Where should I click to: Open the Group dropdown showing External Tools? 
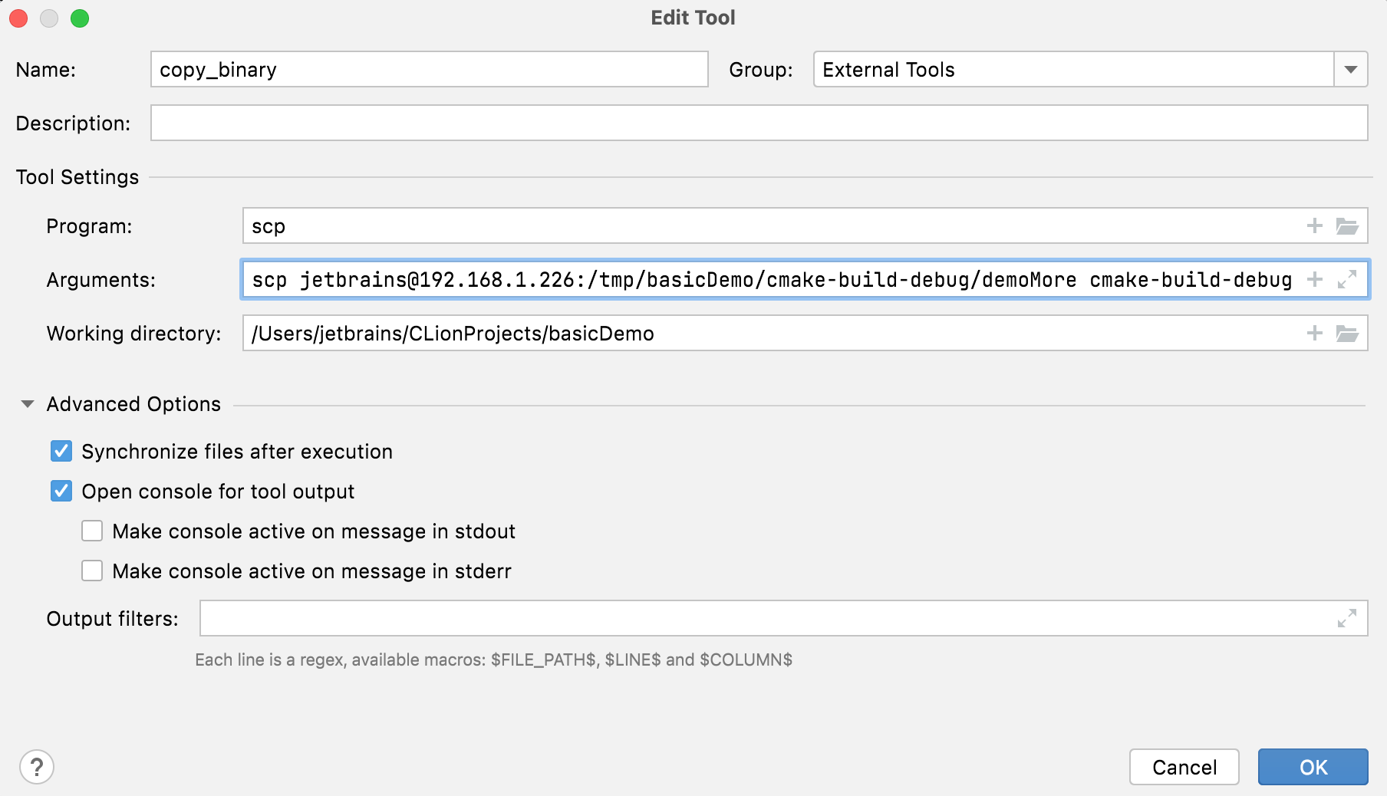pyautogui.click(x=1352, y=69)
